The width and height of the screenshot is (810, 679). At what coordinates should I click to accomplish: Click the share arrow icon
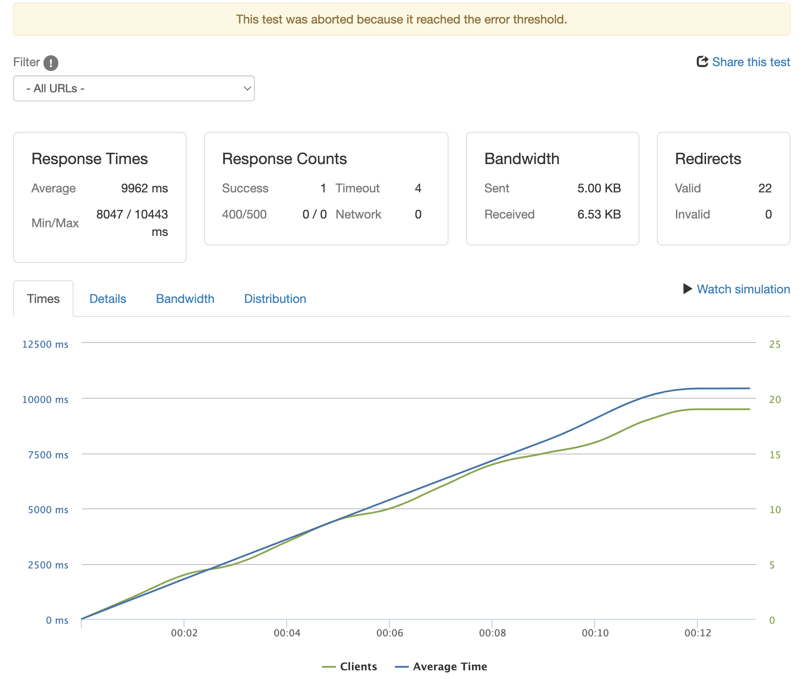click(x=702, y=62)
